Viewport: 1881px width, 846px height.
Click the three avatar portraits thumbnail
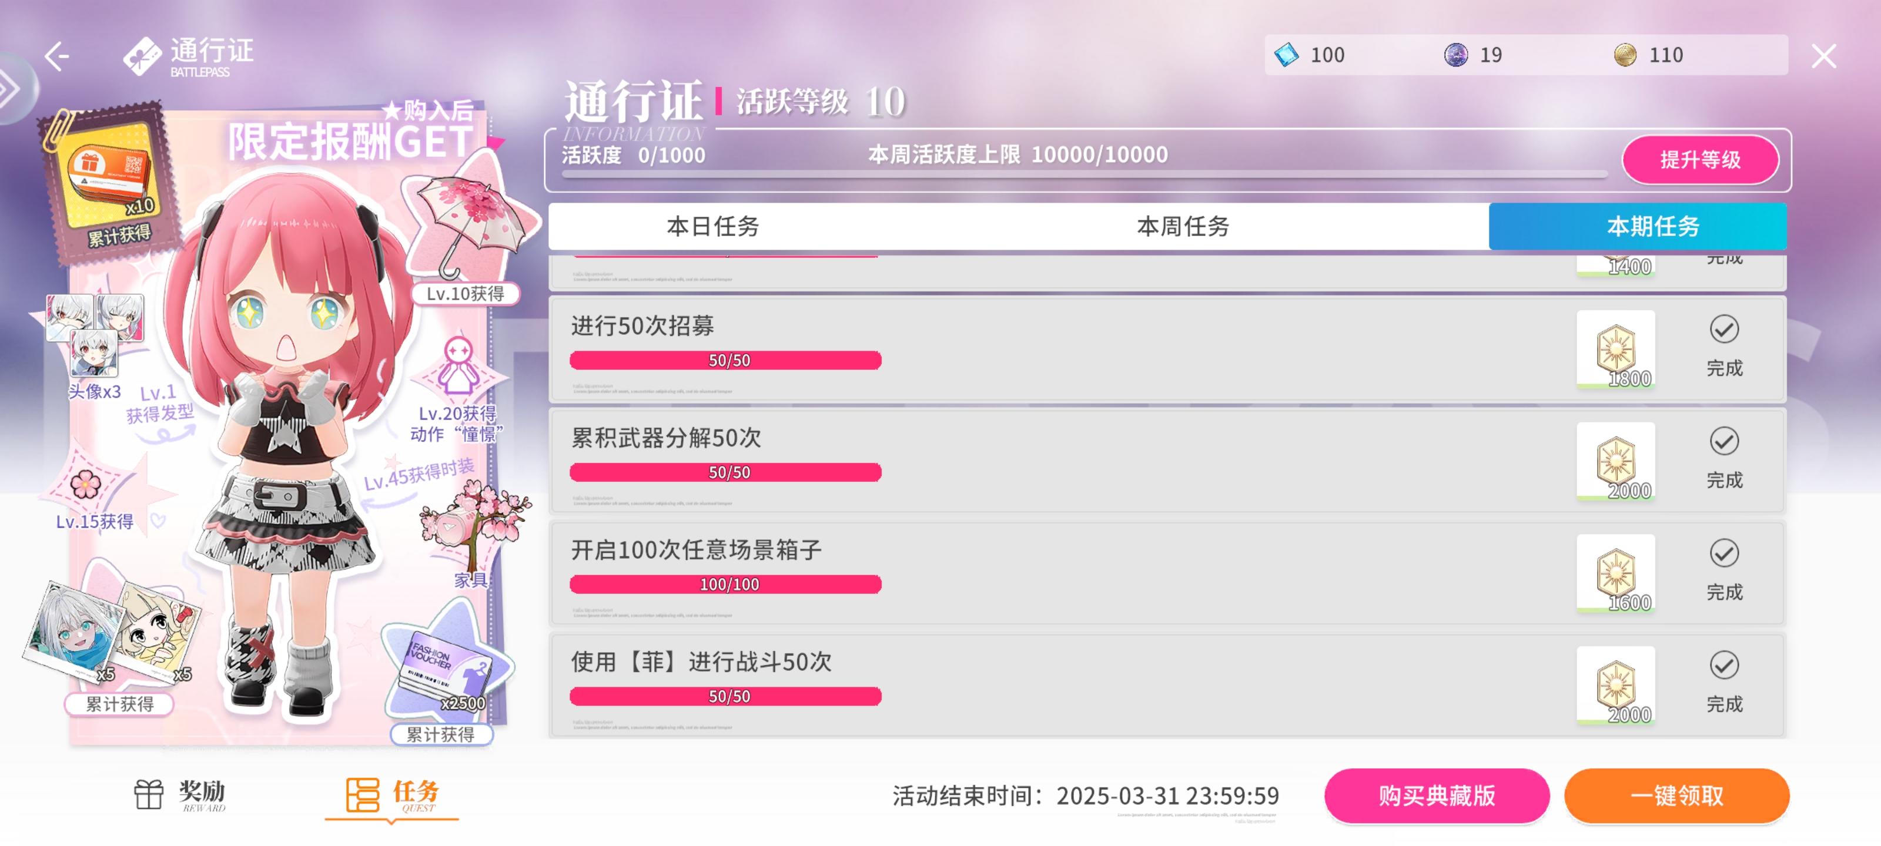pyautogui.click(x=95, y=332)
